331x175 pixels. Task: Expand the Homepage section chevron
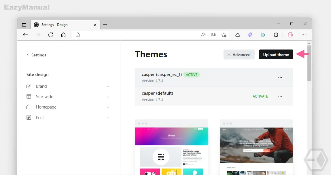pyautogui.click(x=108, y=107)
